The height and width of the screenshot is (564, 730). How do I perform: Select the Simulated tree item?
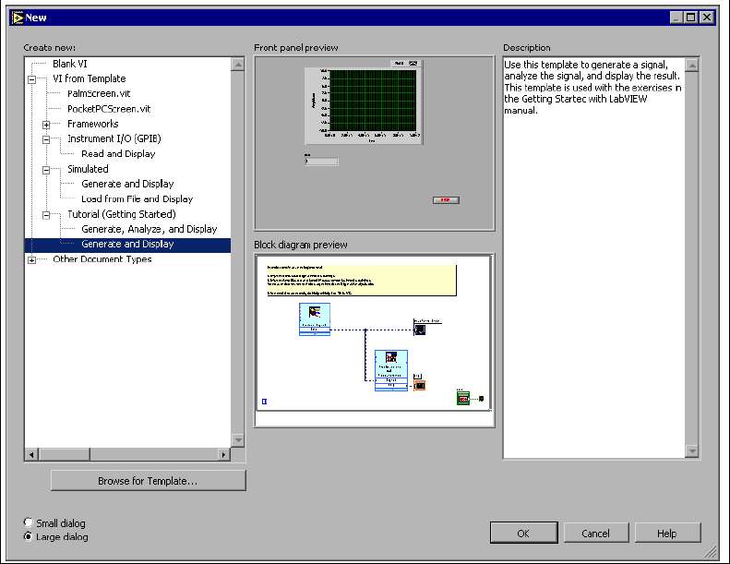pos(88,169)
